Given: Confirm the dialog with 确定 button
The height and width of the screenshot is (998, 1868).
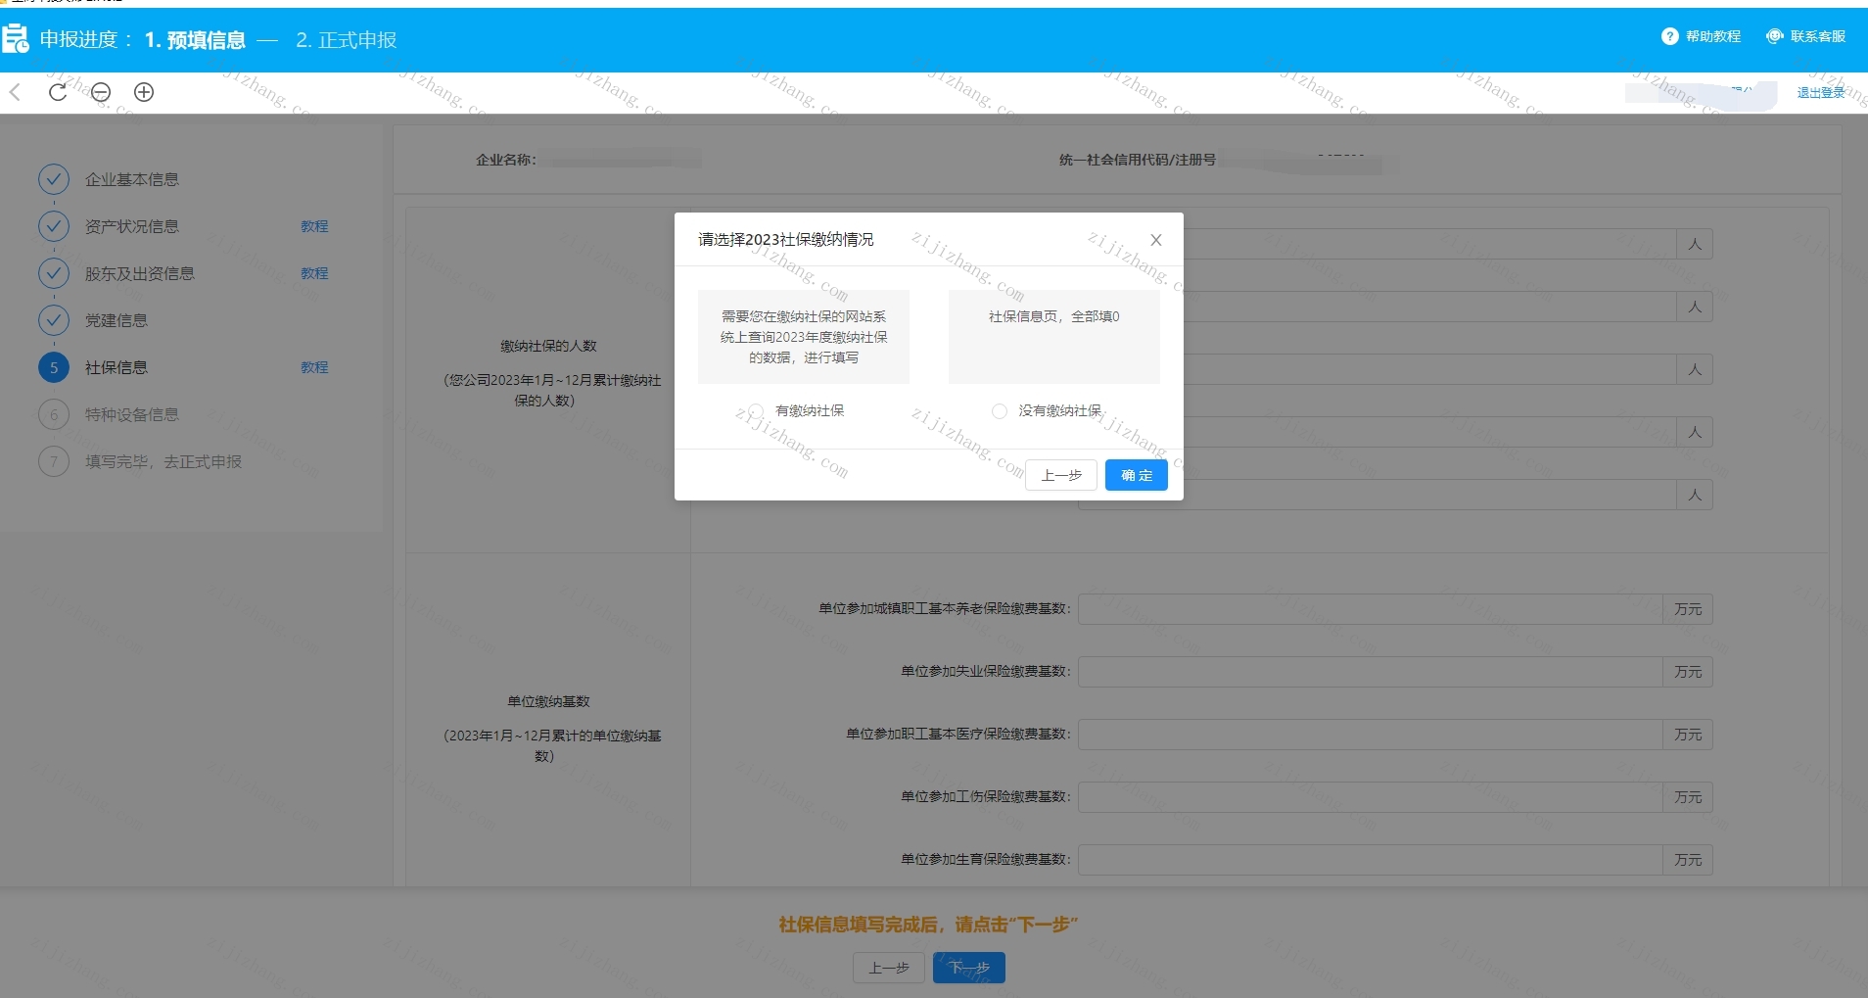Looking at the screenshot, I should click(1136, 475).
